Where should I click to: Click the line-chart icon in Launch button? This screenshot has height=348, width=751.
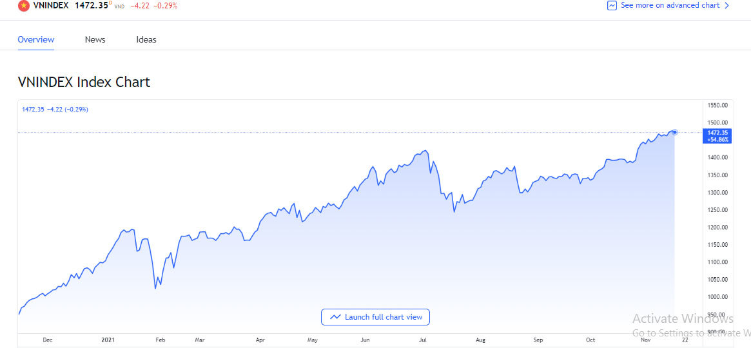click(x=335, y=317)
